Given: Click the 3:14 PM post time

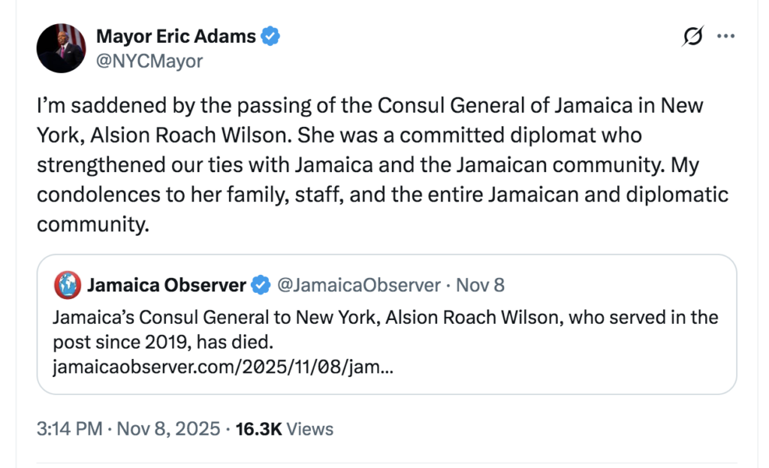Looking at the screenshot, I should [69, 429].
